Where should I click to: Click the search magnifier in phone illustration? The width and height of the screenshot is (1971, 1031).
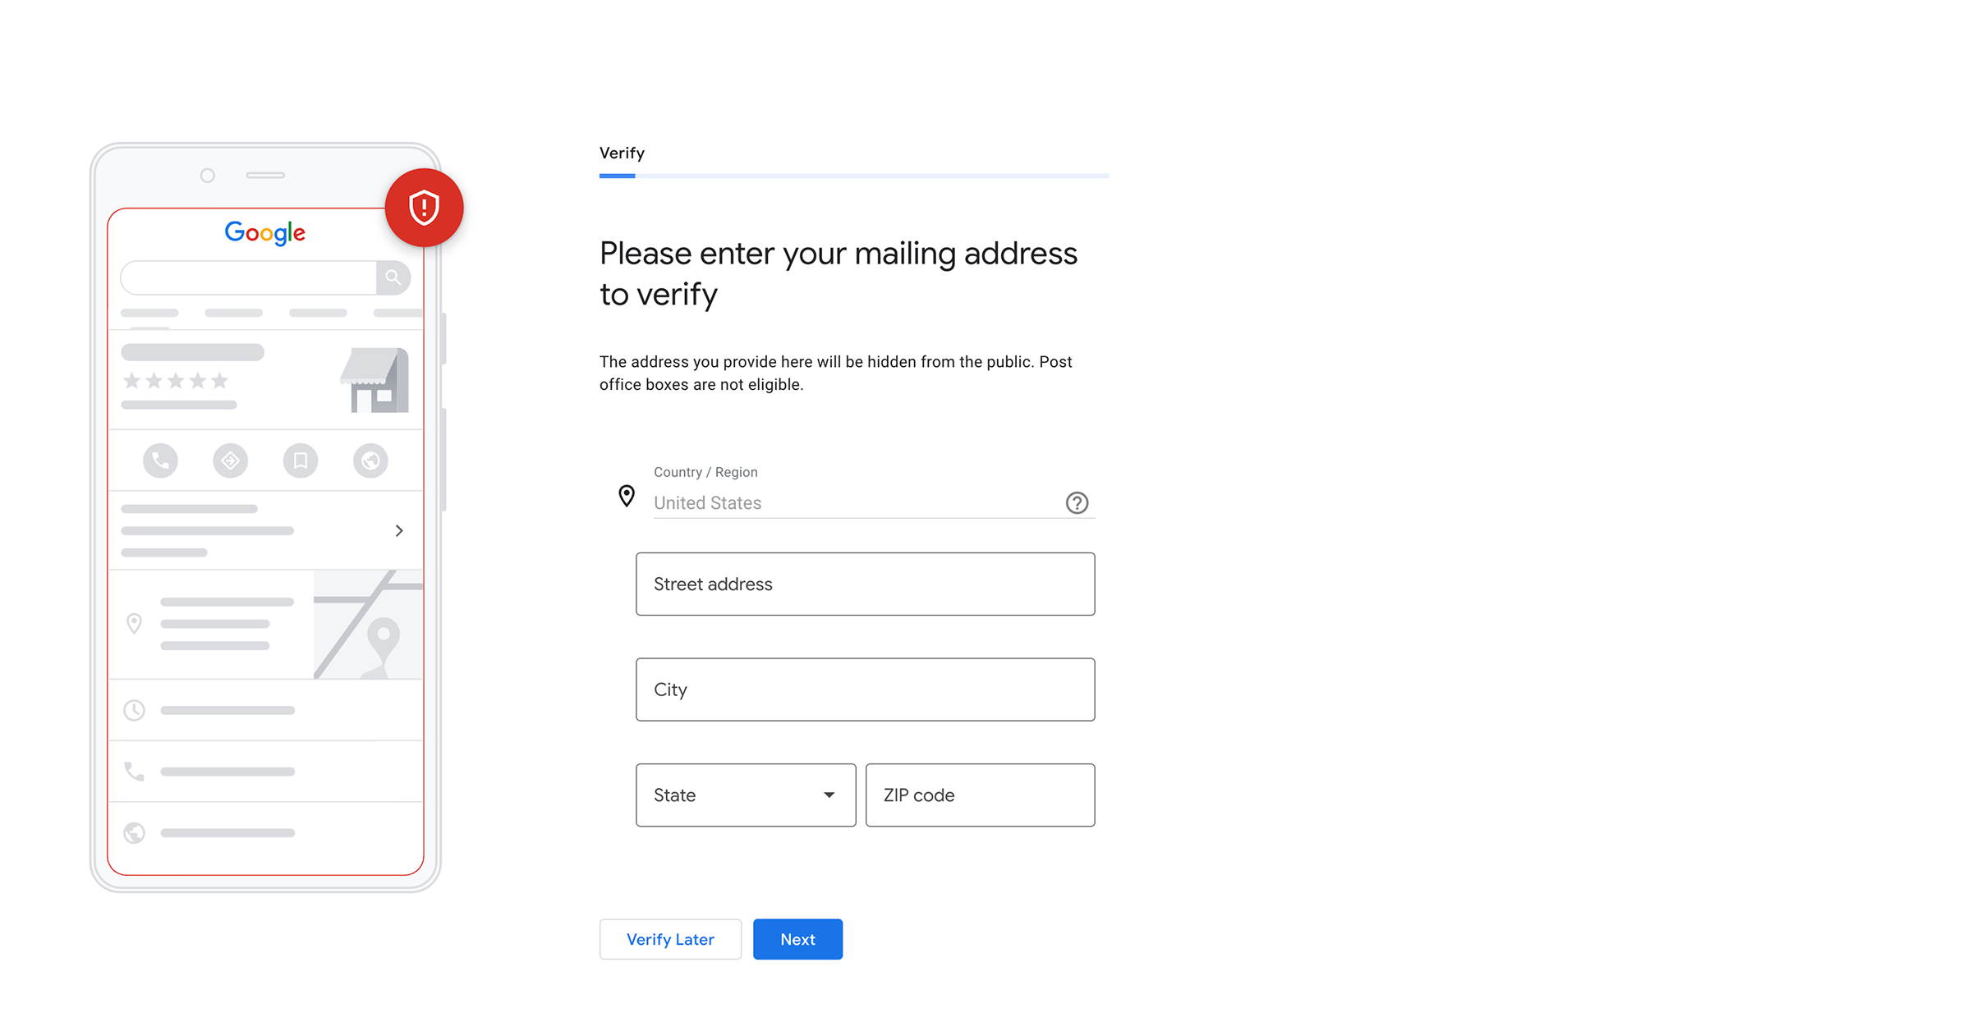pyautogui.click(x=393, y=277)
